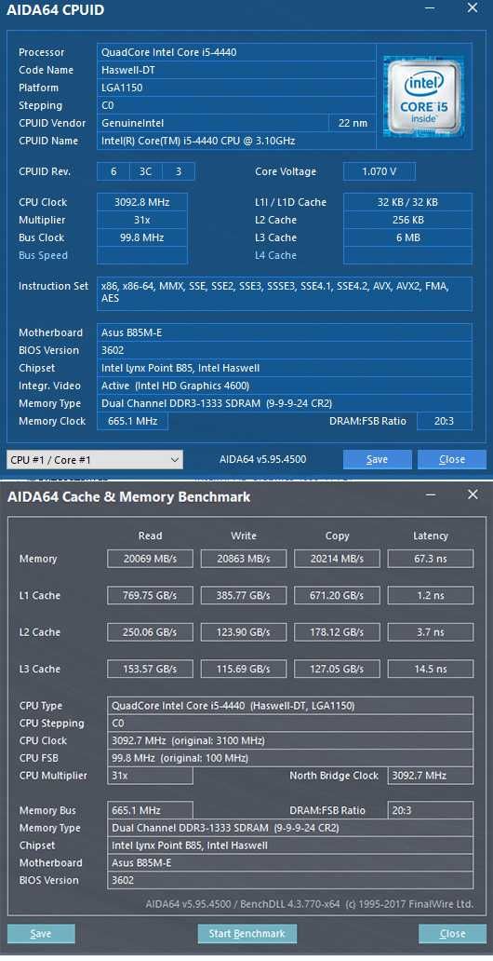Click Close in the Cache & Memory Benchmark window
493x961 pixels.
pos(453,934)
